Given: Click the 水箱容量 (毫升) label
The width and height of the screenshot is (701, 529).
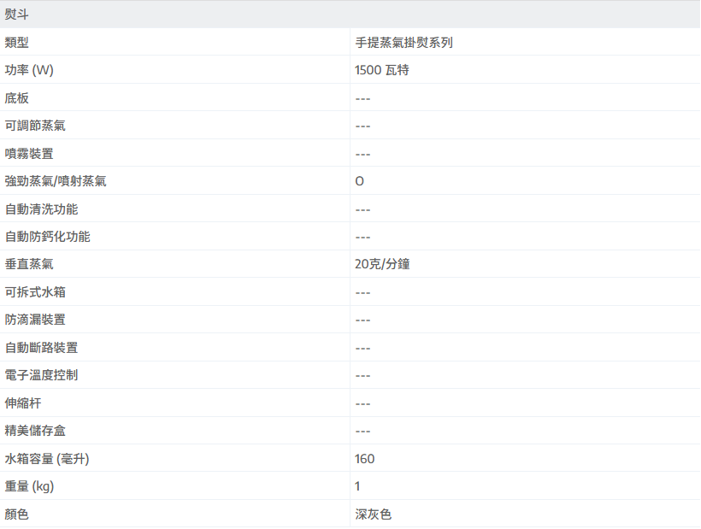Looking at the screenshot, I should [x=47, y=459].
